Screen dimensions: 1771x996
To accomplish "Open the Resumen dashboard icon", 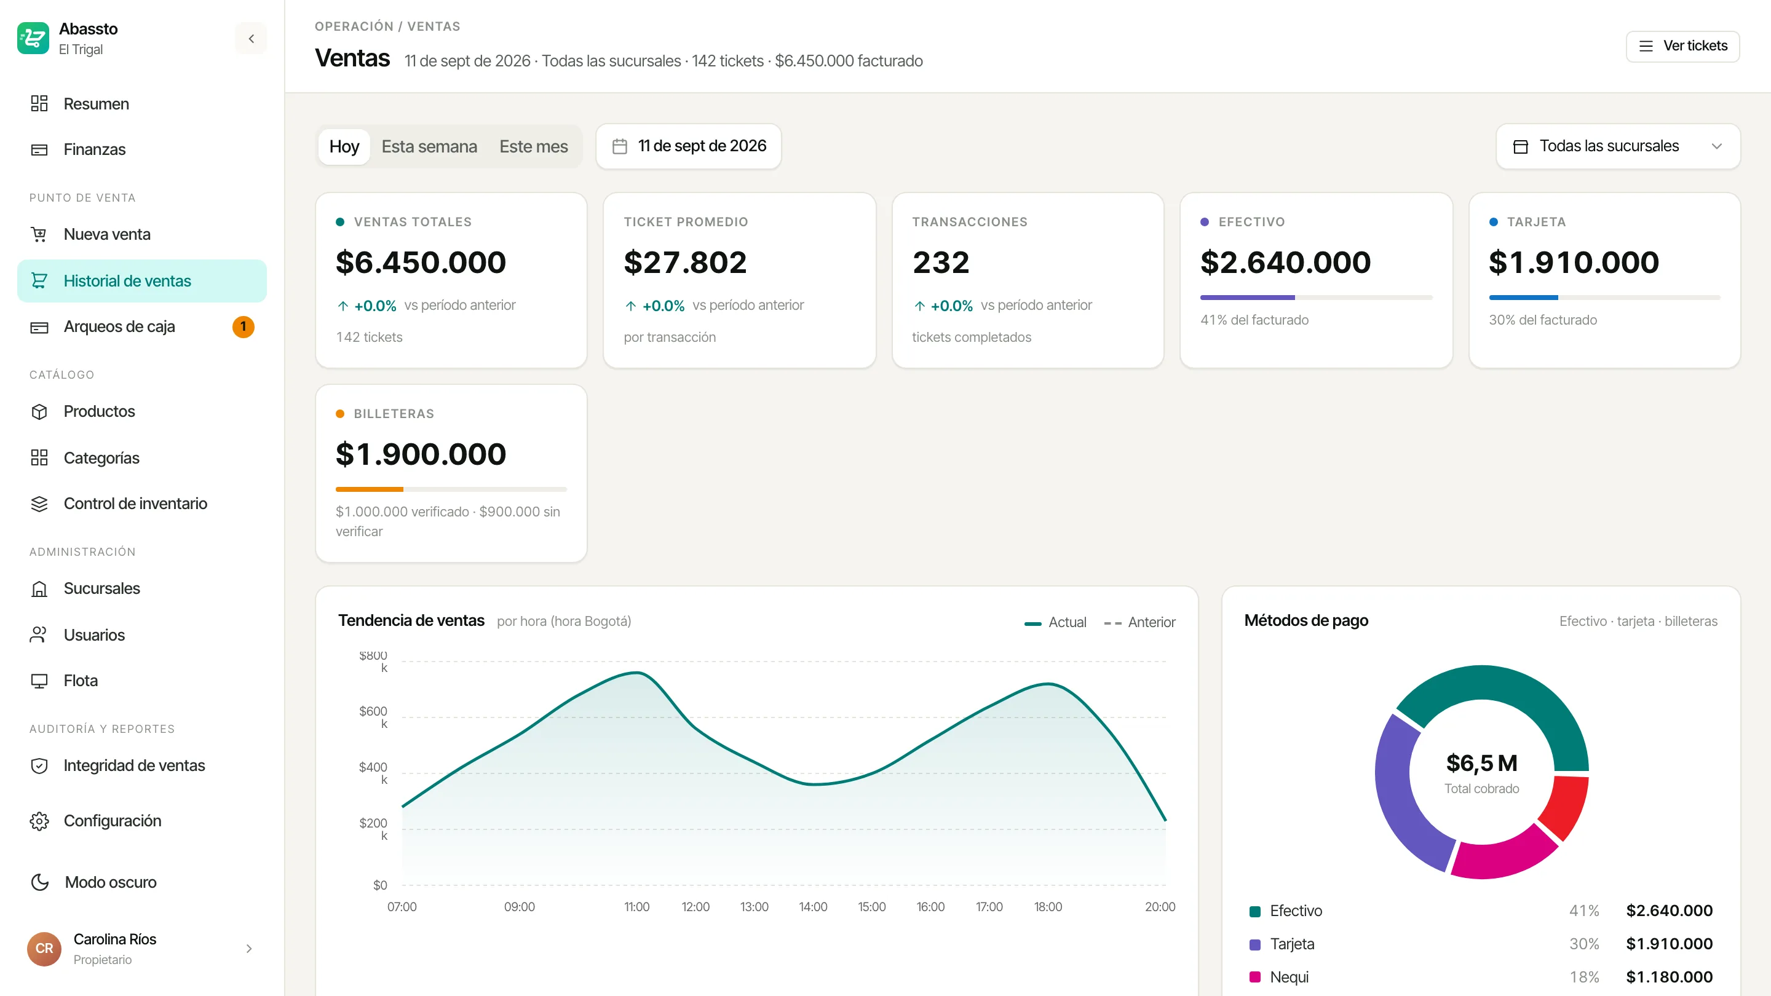I will pos(39,104).
